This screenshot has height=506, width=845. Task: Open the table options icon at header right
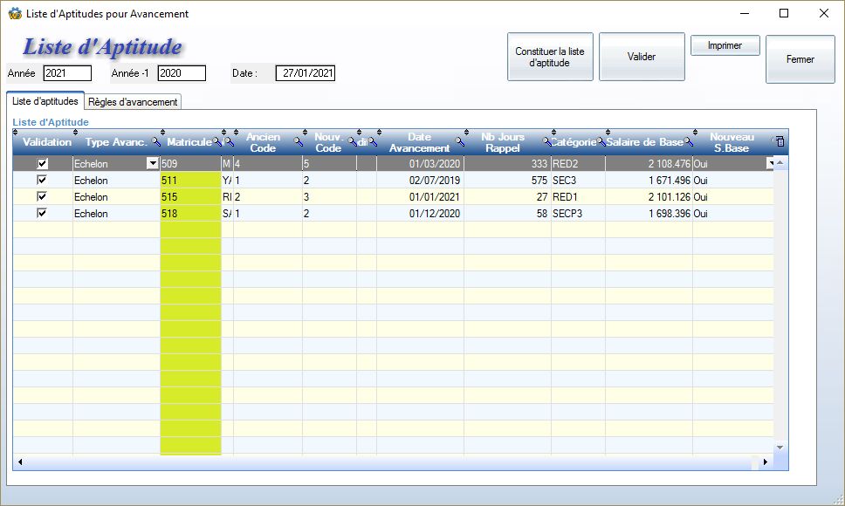coord(780,141)
